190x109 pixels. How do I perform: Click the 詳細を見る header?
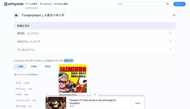95,26
